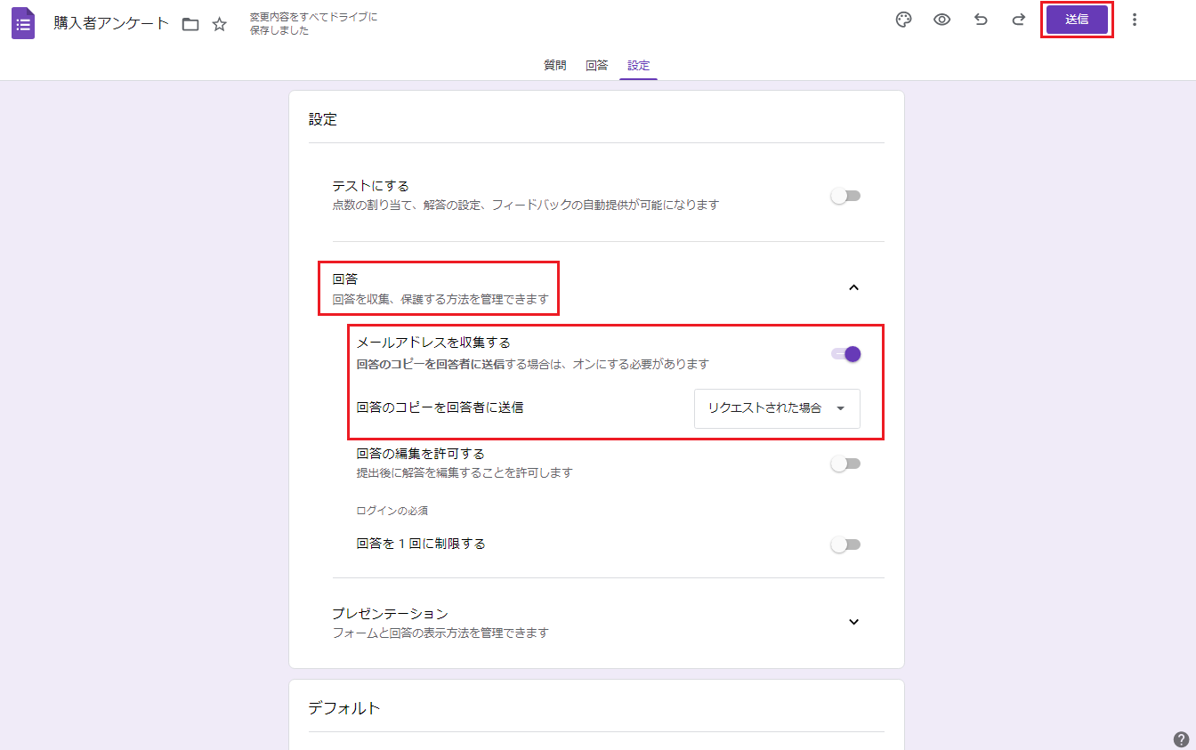Click the 送信 button
Image resolution: width=1196 pixels, height=750 pixels.
pos(1077,20)
